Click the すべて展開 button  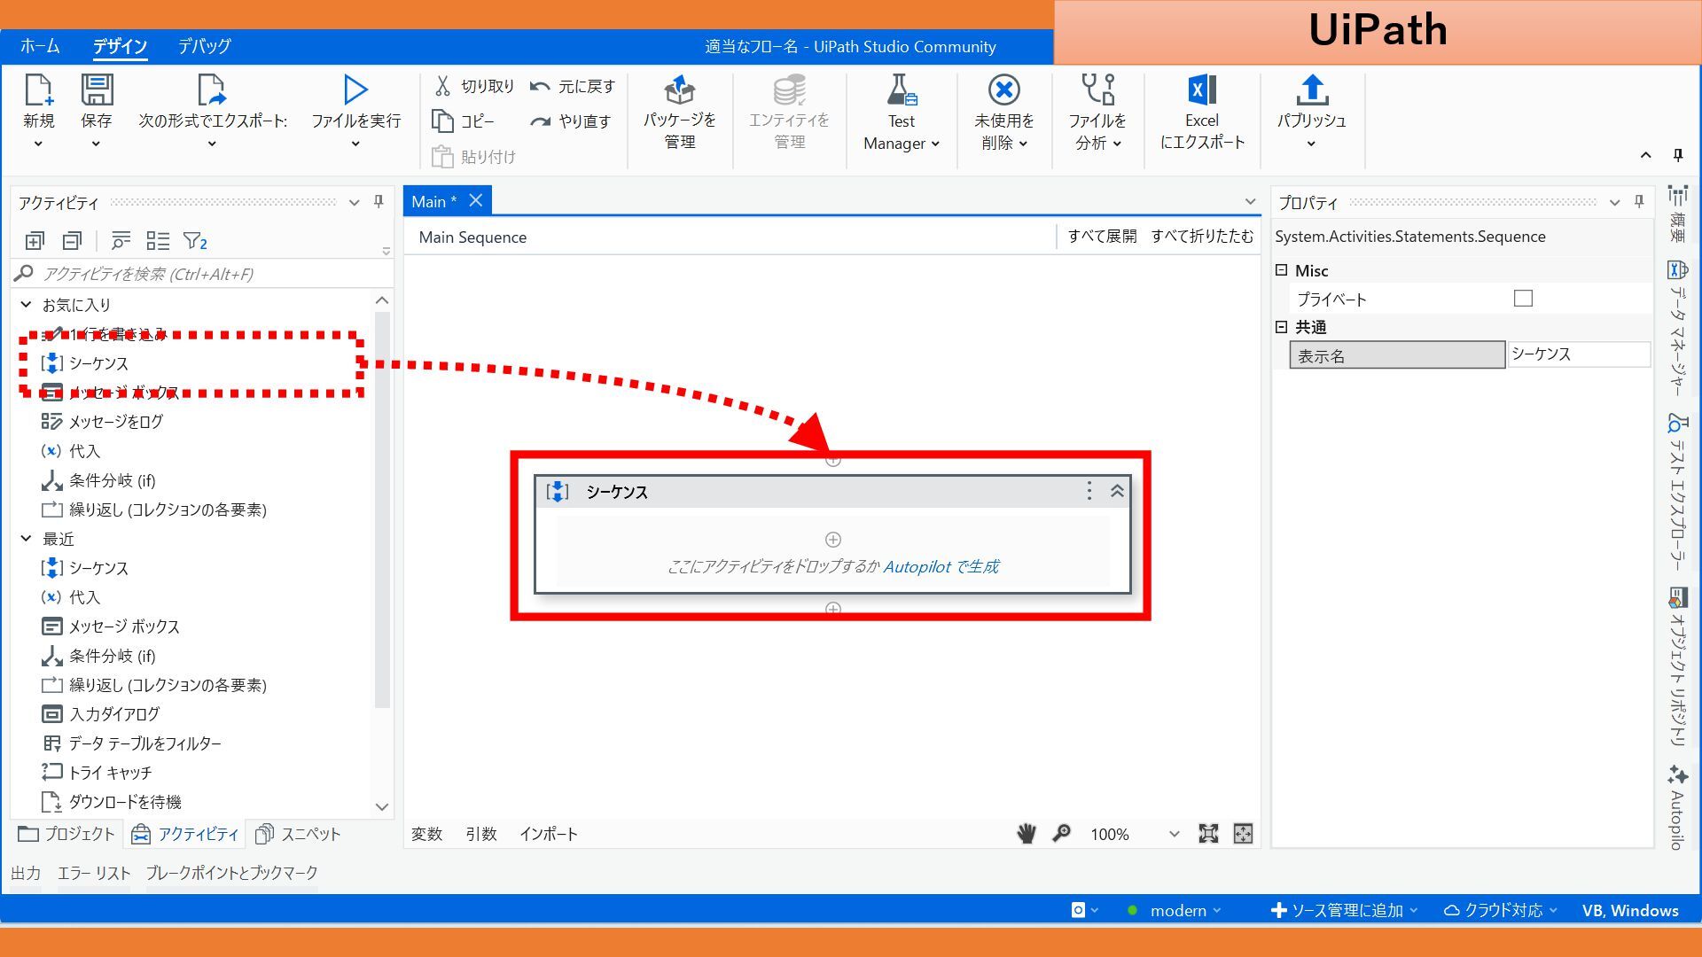(x=1102, y=237)
